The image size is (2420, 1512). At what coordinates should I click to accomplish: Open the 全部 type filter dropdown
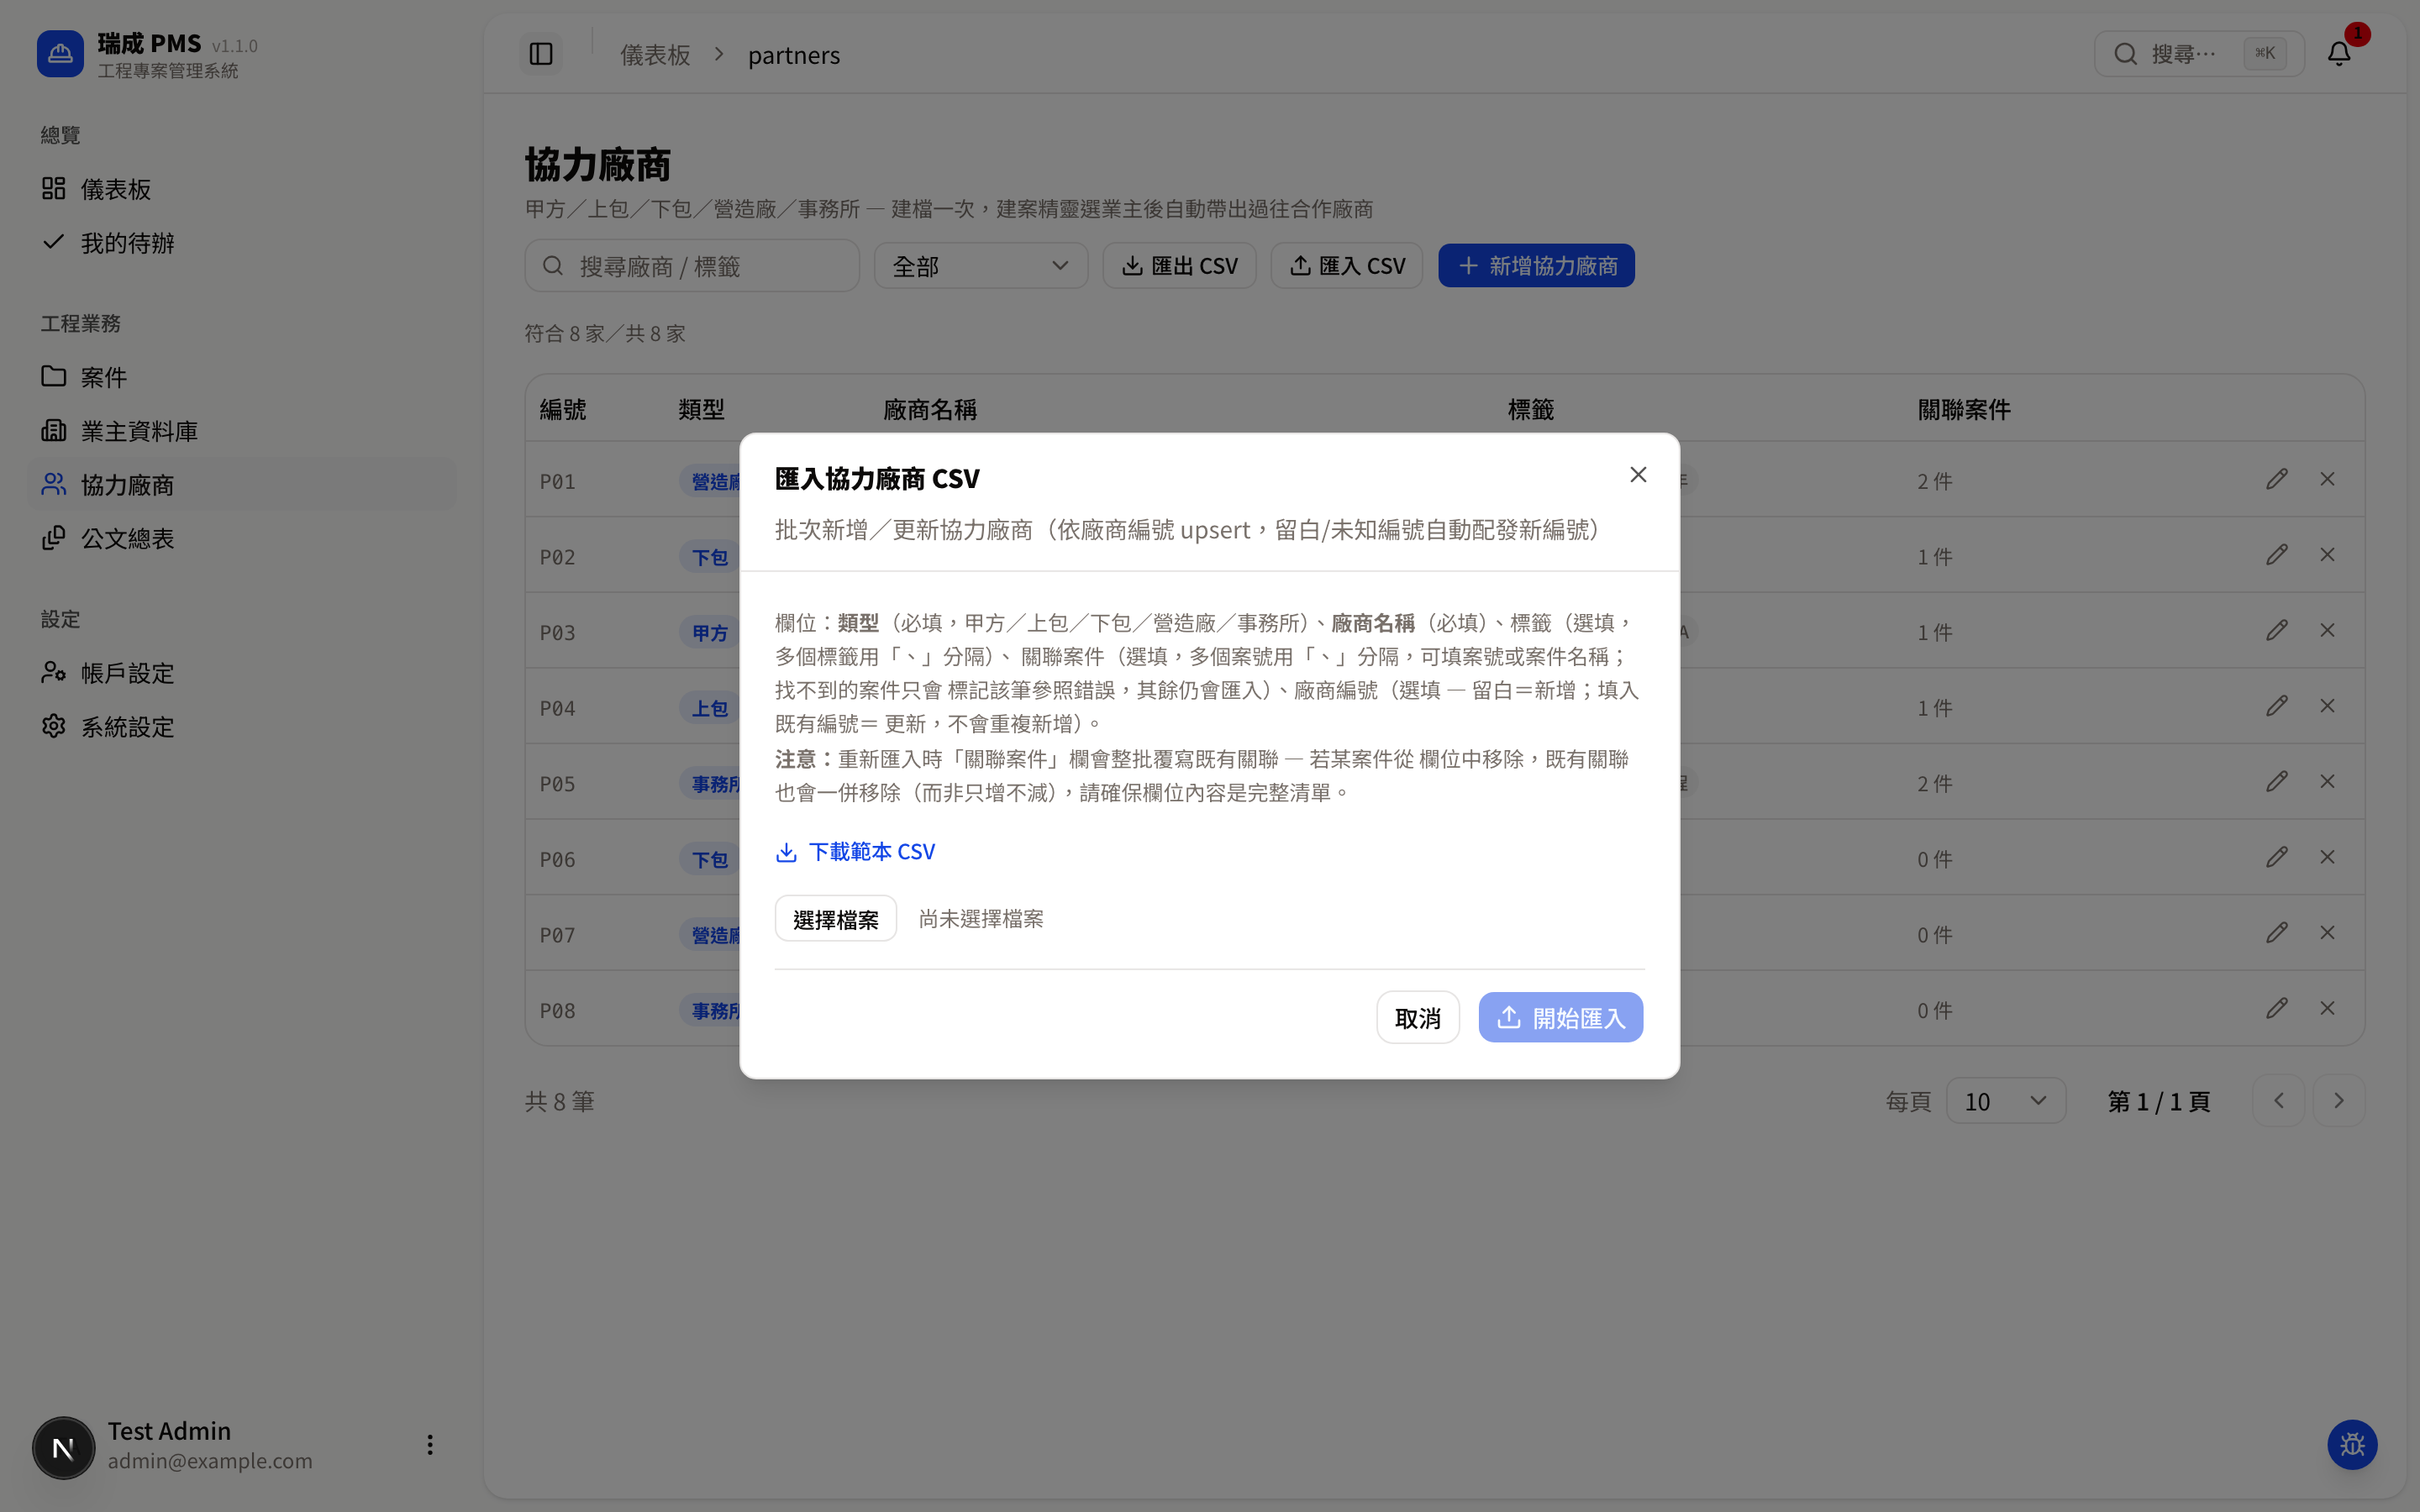tap(980, 266)
